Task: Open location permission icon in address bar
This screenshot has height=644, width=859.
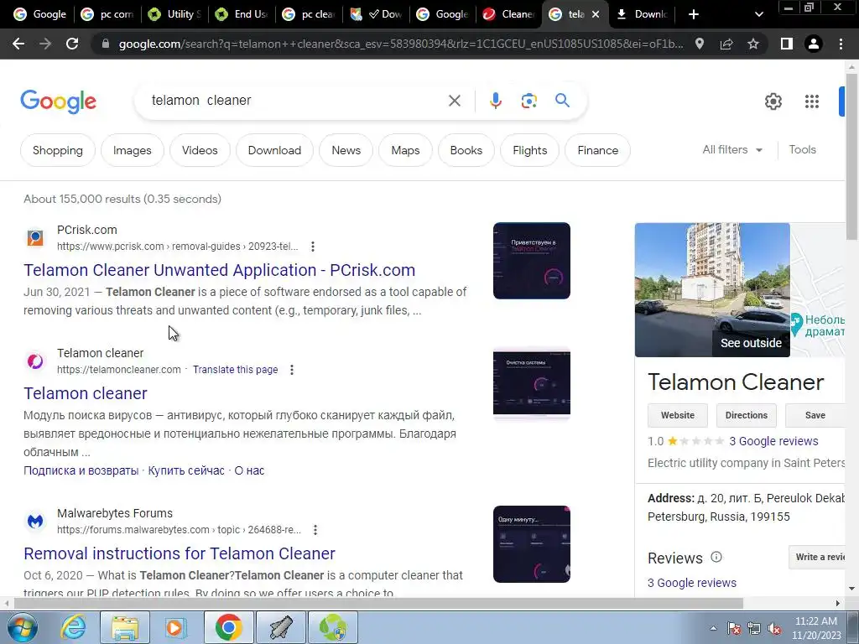Action: point(700,44)
